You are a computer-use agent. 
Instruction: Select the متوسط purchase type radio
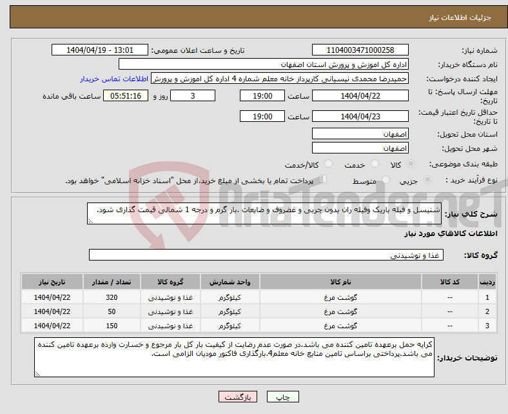[x=386, y=180]
